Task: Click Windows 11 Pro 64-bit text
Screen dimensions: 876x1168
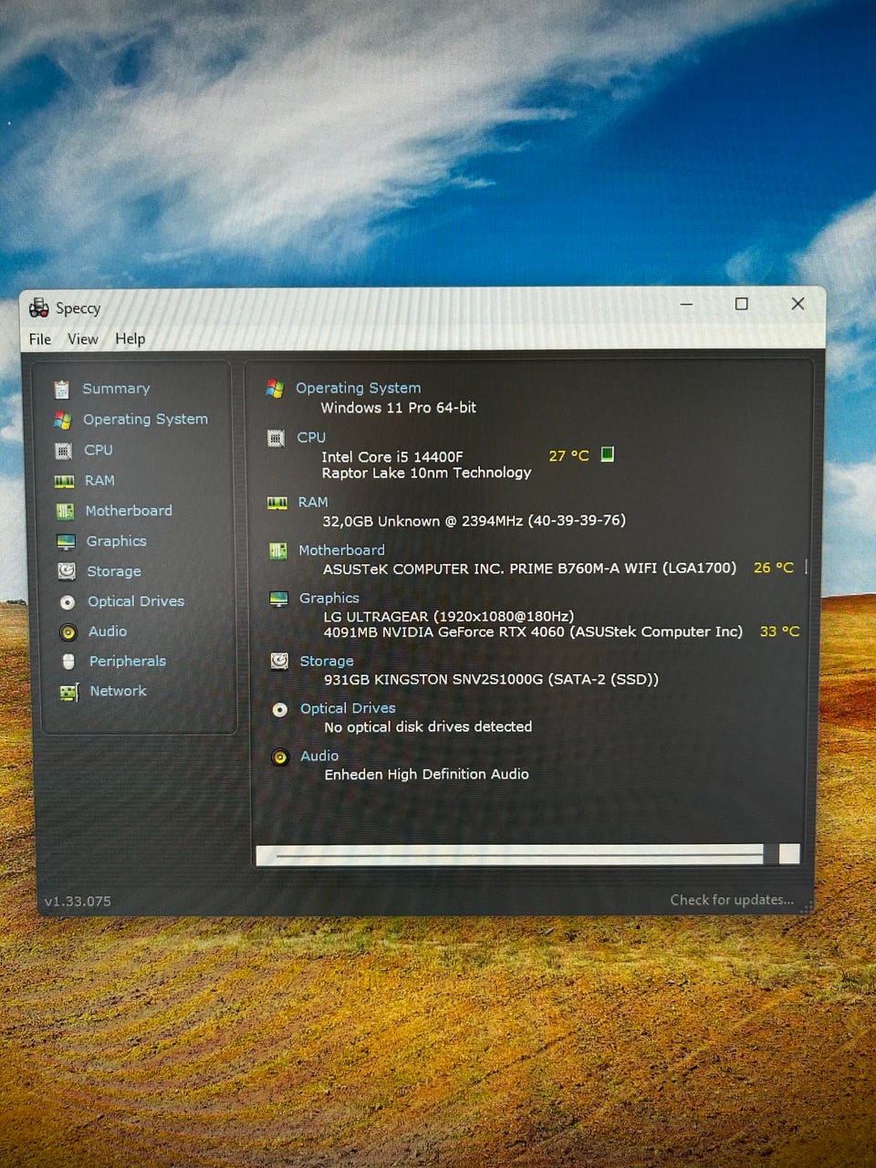Action: point(399,408)
